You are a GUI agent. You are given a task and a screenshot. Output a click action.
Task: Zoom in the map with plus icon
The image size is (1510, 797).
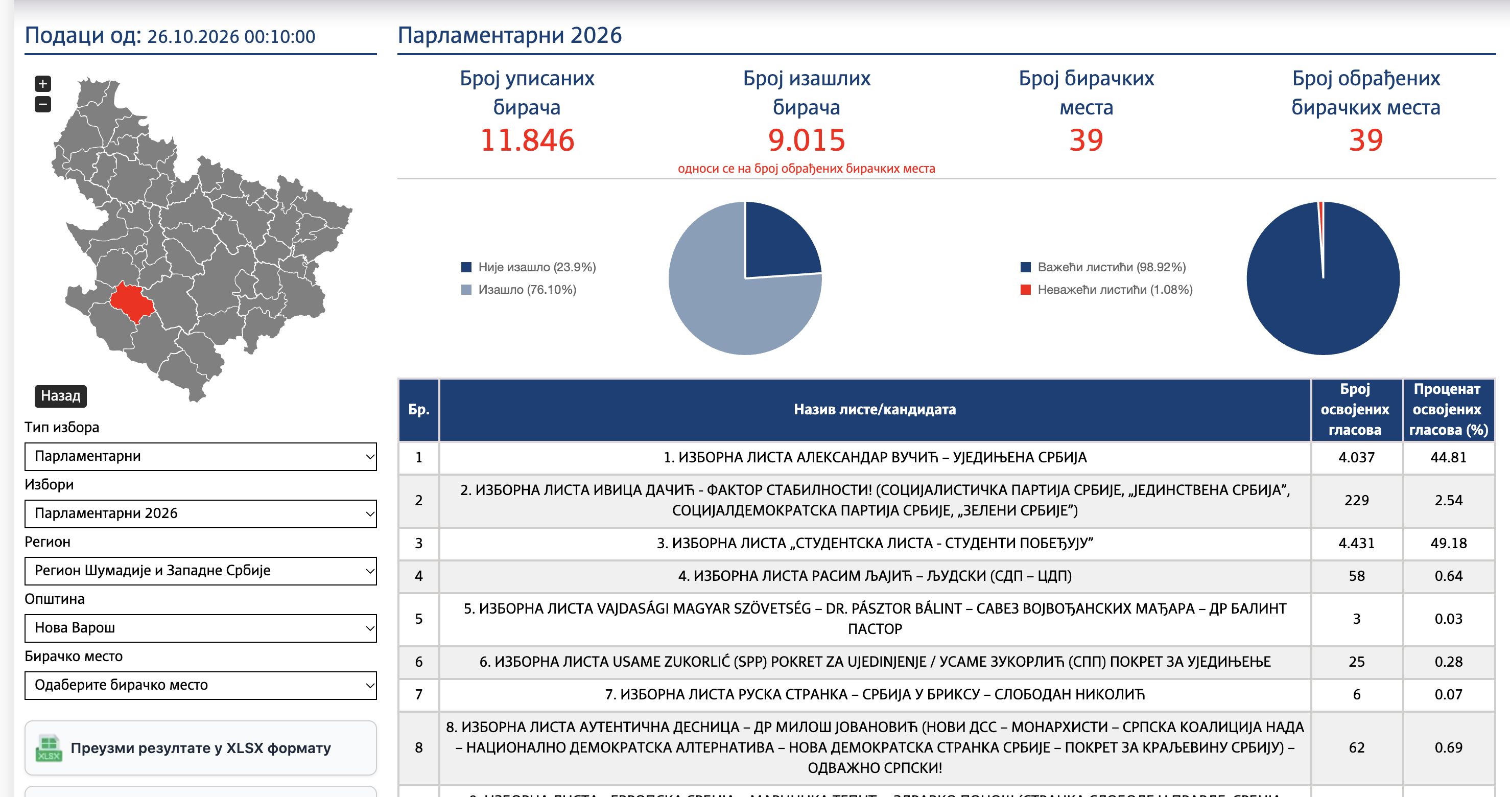(43, 84)
